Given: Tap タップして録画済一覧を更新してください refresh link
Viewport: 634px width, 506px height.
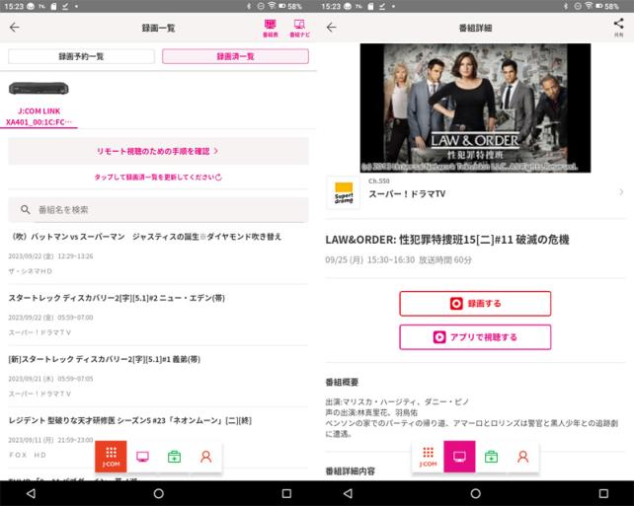Looking at the screenshot, I should point(158,178).
